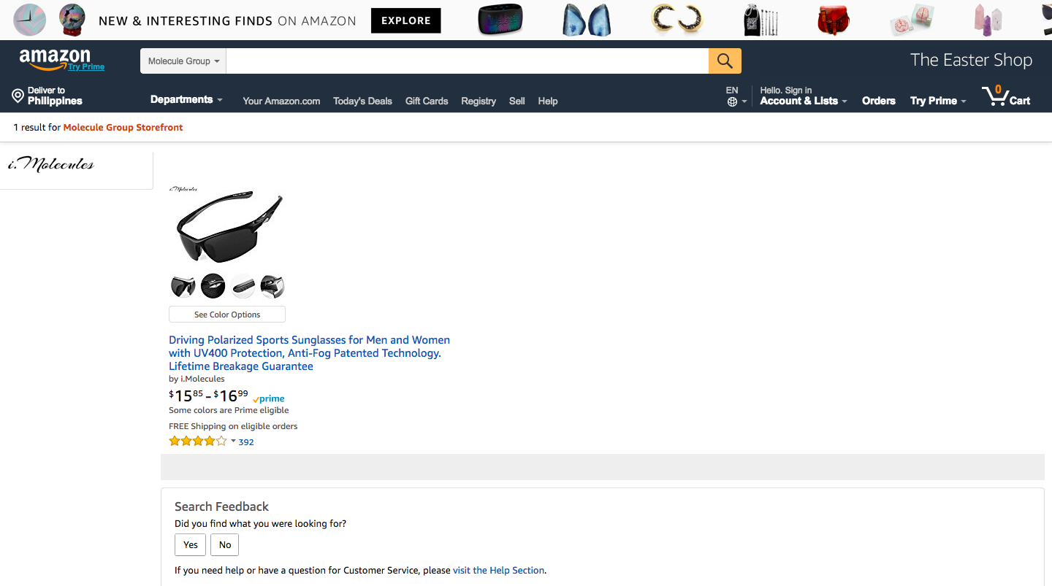
Task: Expand the Molecule Group search category dropdown
Action: (183, 61)
